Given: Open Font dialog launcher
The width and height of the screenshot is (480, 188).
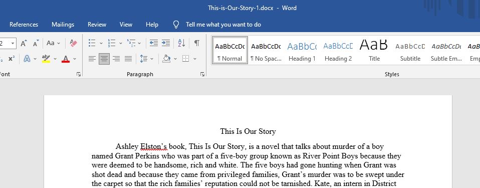Looking at the screenshot, I should click(x=79, y=74).
